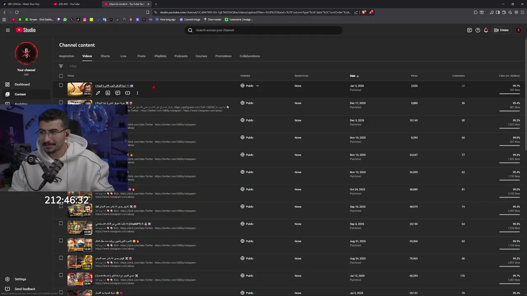Select the Aug 24, 2025 video checkbox
Image resolution: width=527 pixels, height=296 pixels.
pyautogui.click(x=61, y=258)
